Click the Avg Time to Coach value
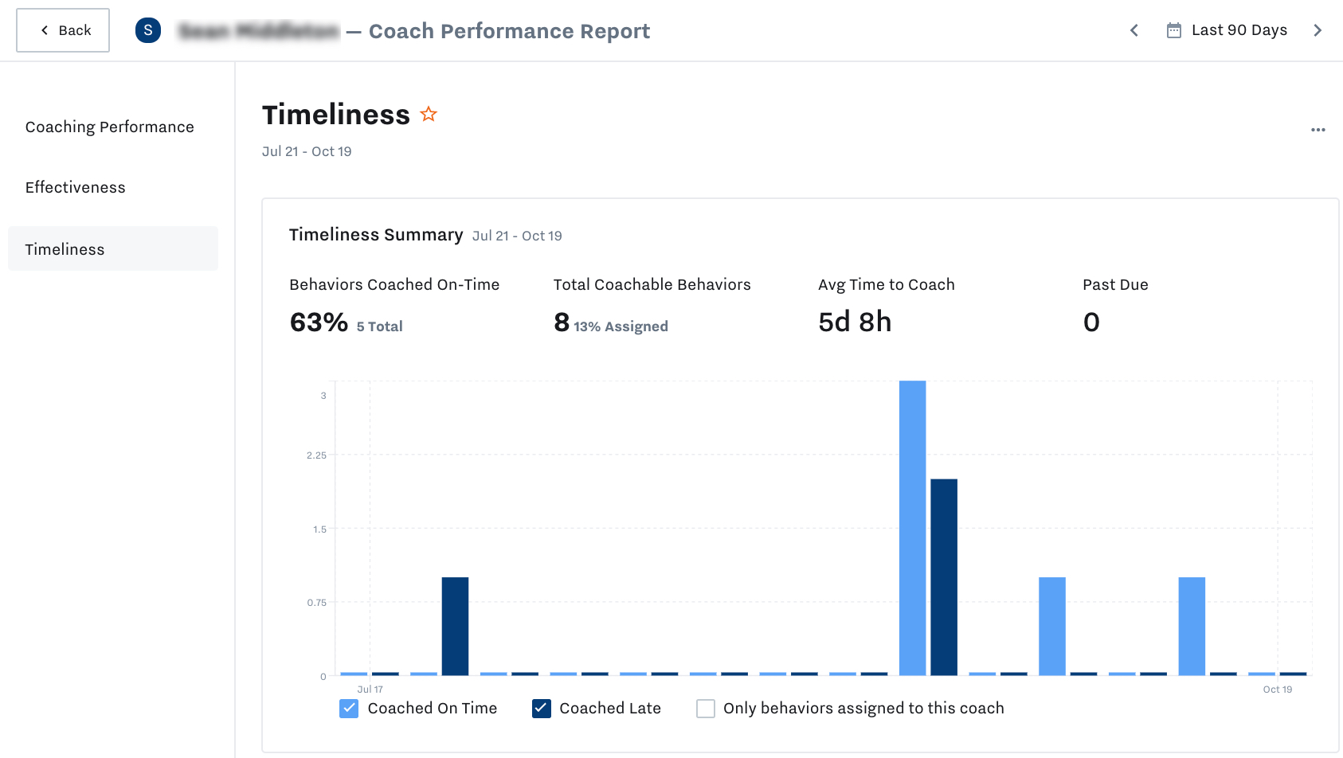1343x758 pixels. click(x=855, y=322)
